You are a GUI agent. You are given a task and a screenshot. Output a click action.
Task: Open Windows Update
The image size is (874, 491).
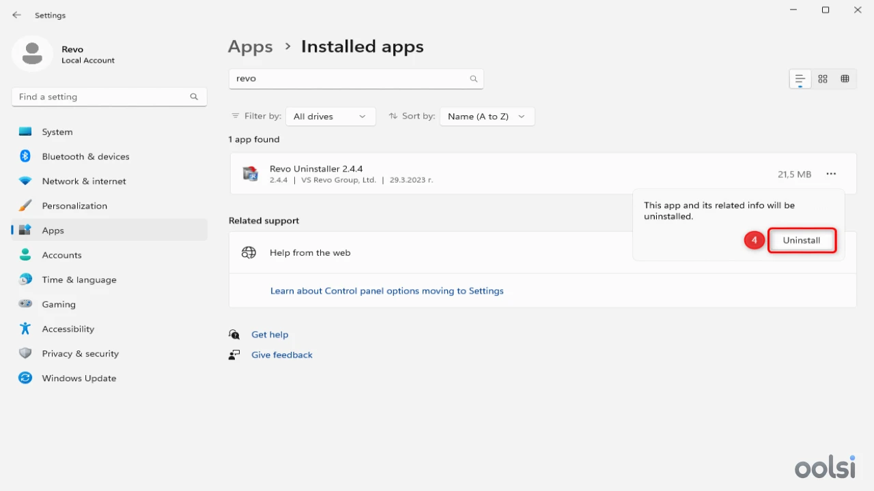(x=109, y=378)
